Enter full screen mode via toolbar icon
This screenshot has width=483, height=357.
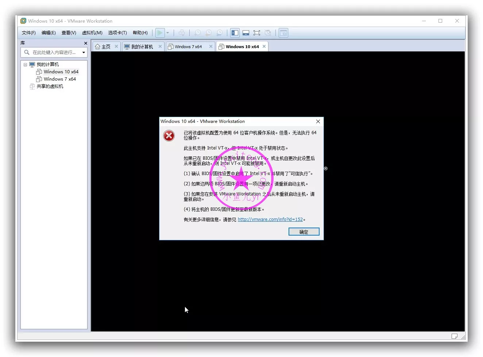(256, 32)
